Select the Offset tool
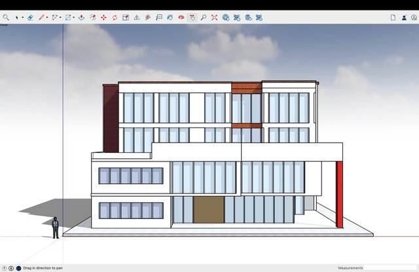This screenshot has width=419, height=272. coord(92,18)
